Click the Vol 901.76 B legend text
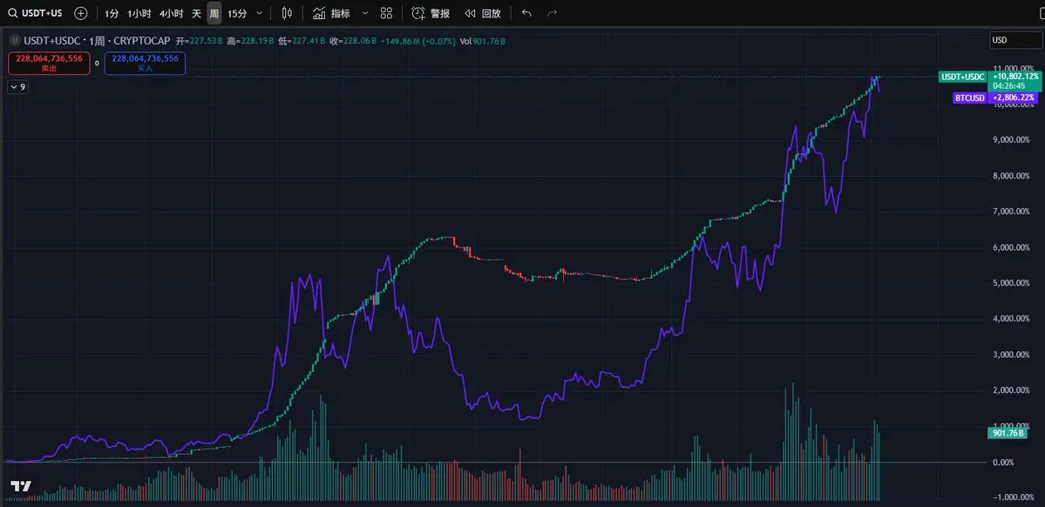The image size is (1045, 507). tap(483, 41)
